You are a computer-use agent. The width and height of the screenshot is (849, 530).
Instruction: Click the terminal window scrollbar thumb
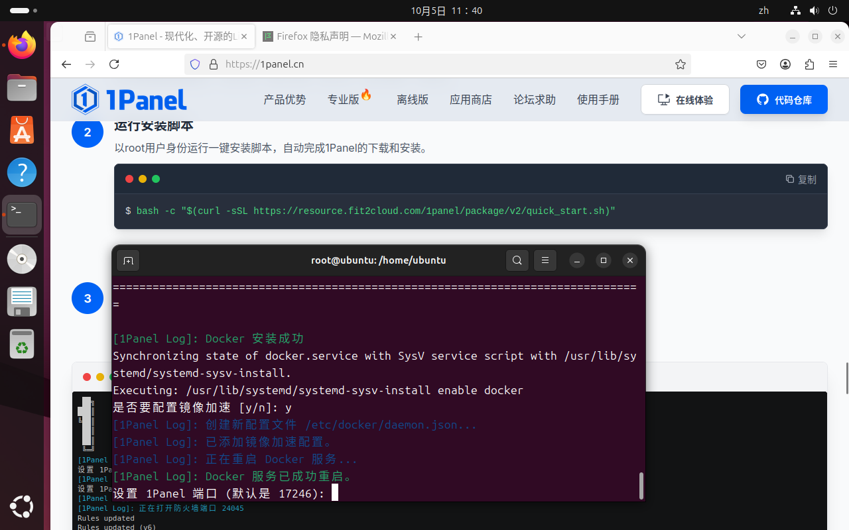click(x=641, y=486)
